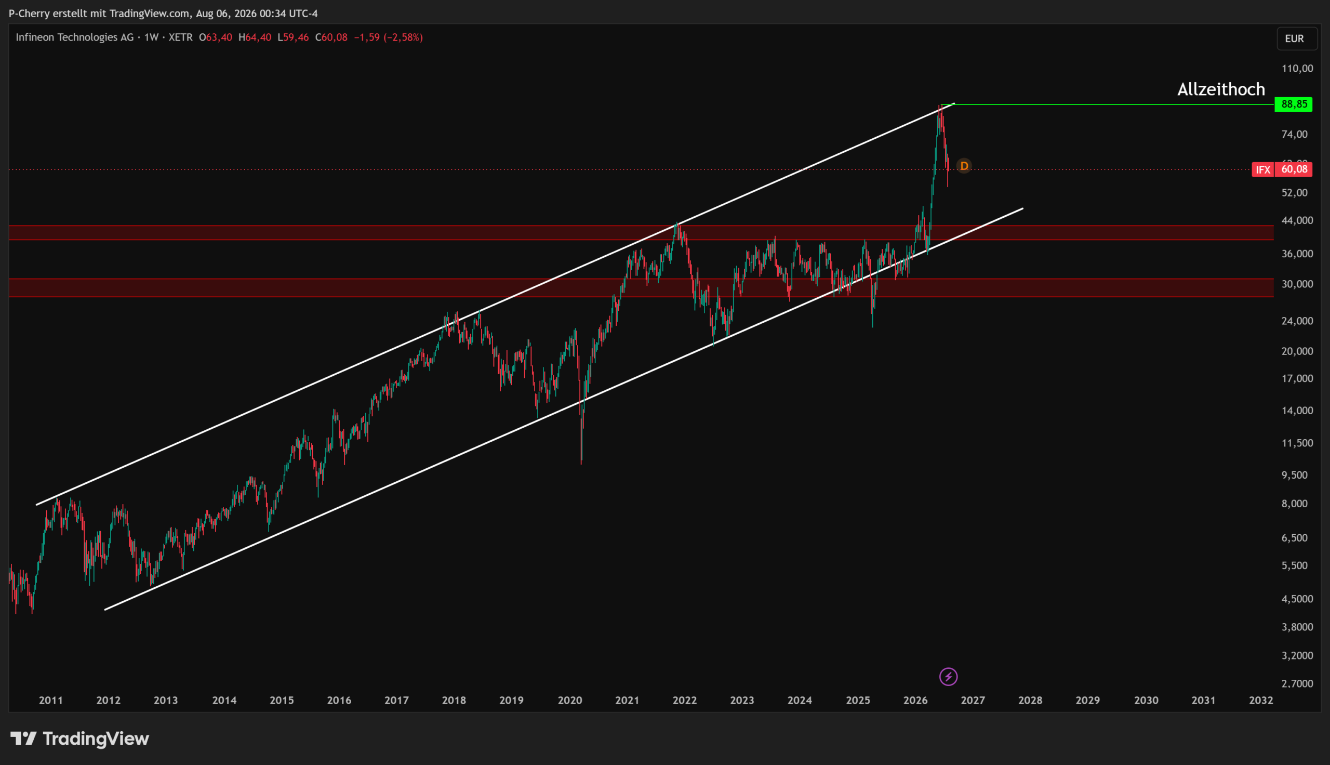
Task: Click the 44,000 price axis label
Action: tap(1297, 220)
